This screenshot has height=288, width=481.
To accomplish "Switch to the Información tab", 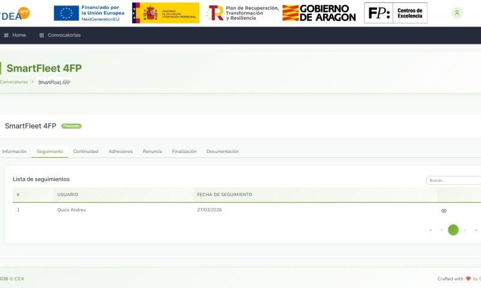I will pyautogui.click(x=14, y=151).
